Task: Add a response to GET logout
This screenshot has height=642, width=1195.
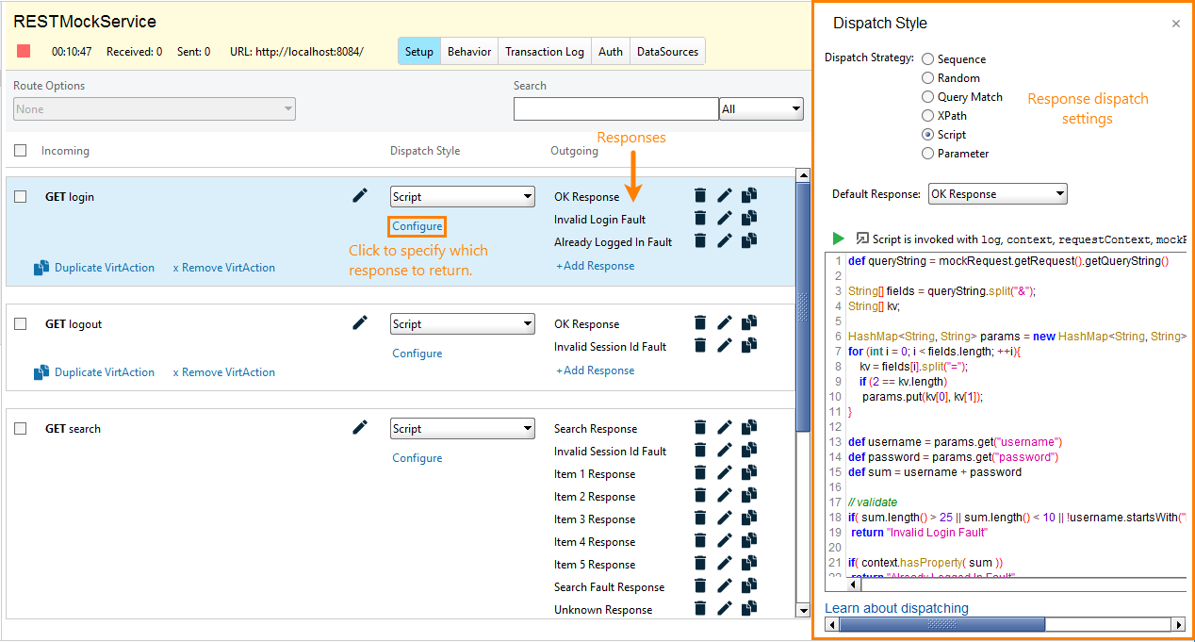Action: [x=596, y=370]
